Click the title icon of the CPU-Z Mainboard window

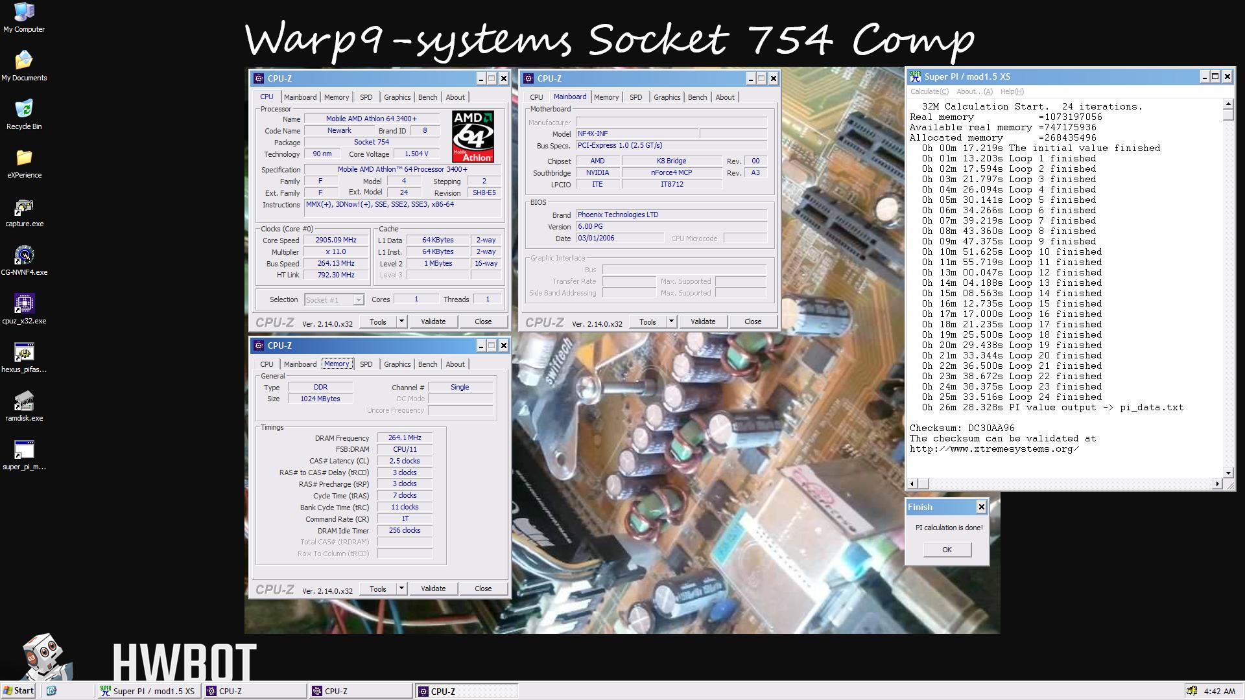528,78
